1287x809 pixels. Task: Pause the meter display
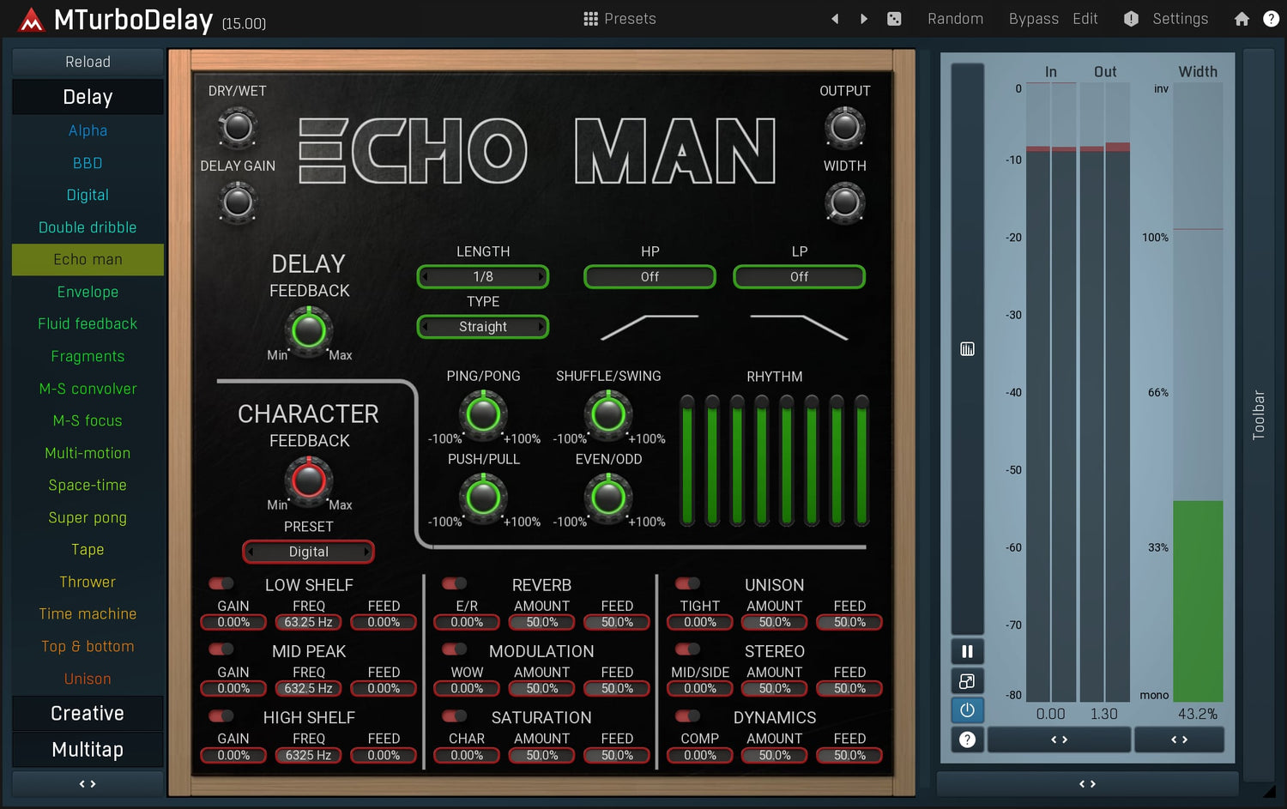click(967, 651)
